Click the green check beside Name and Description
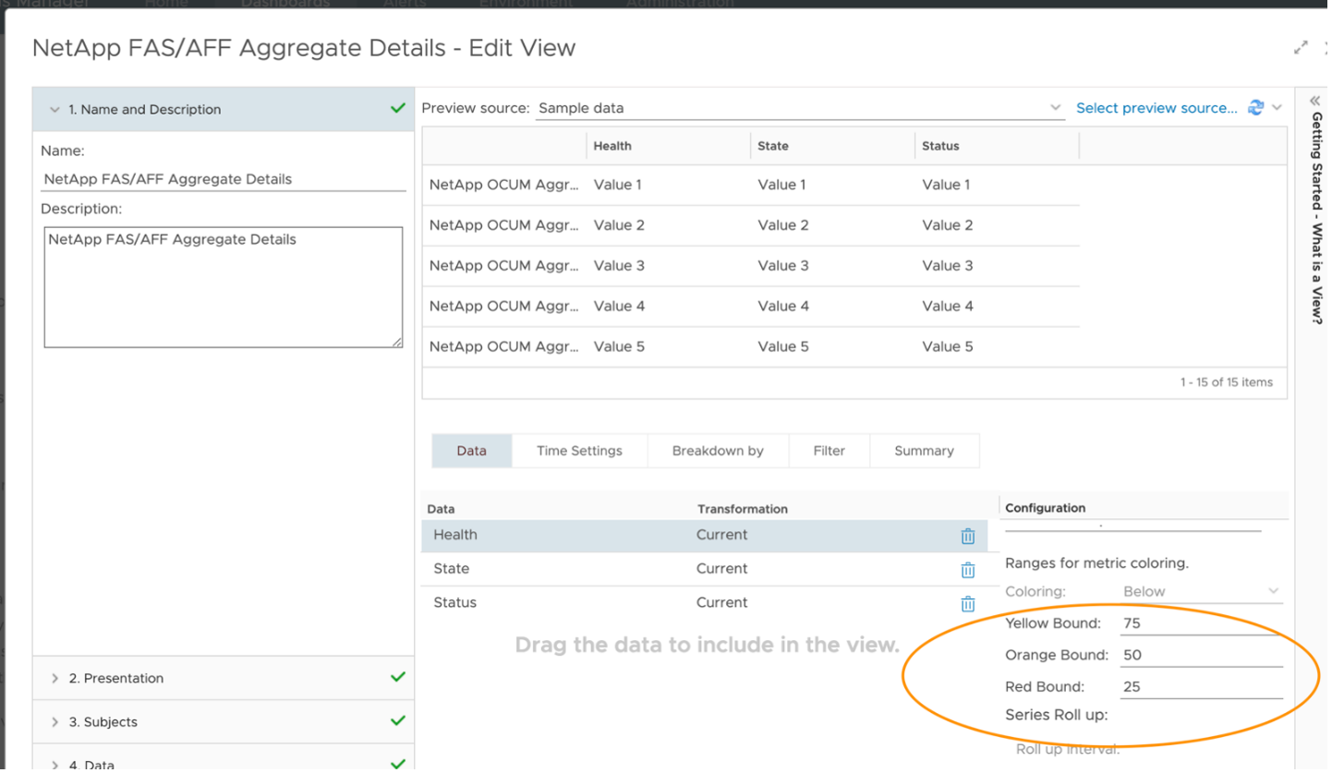 [398, 108]
